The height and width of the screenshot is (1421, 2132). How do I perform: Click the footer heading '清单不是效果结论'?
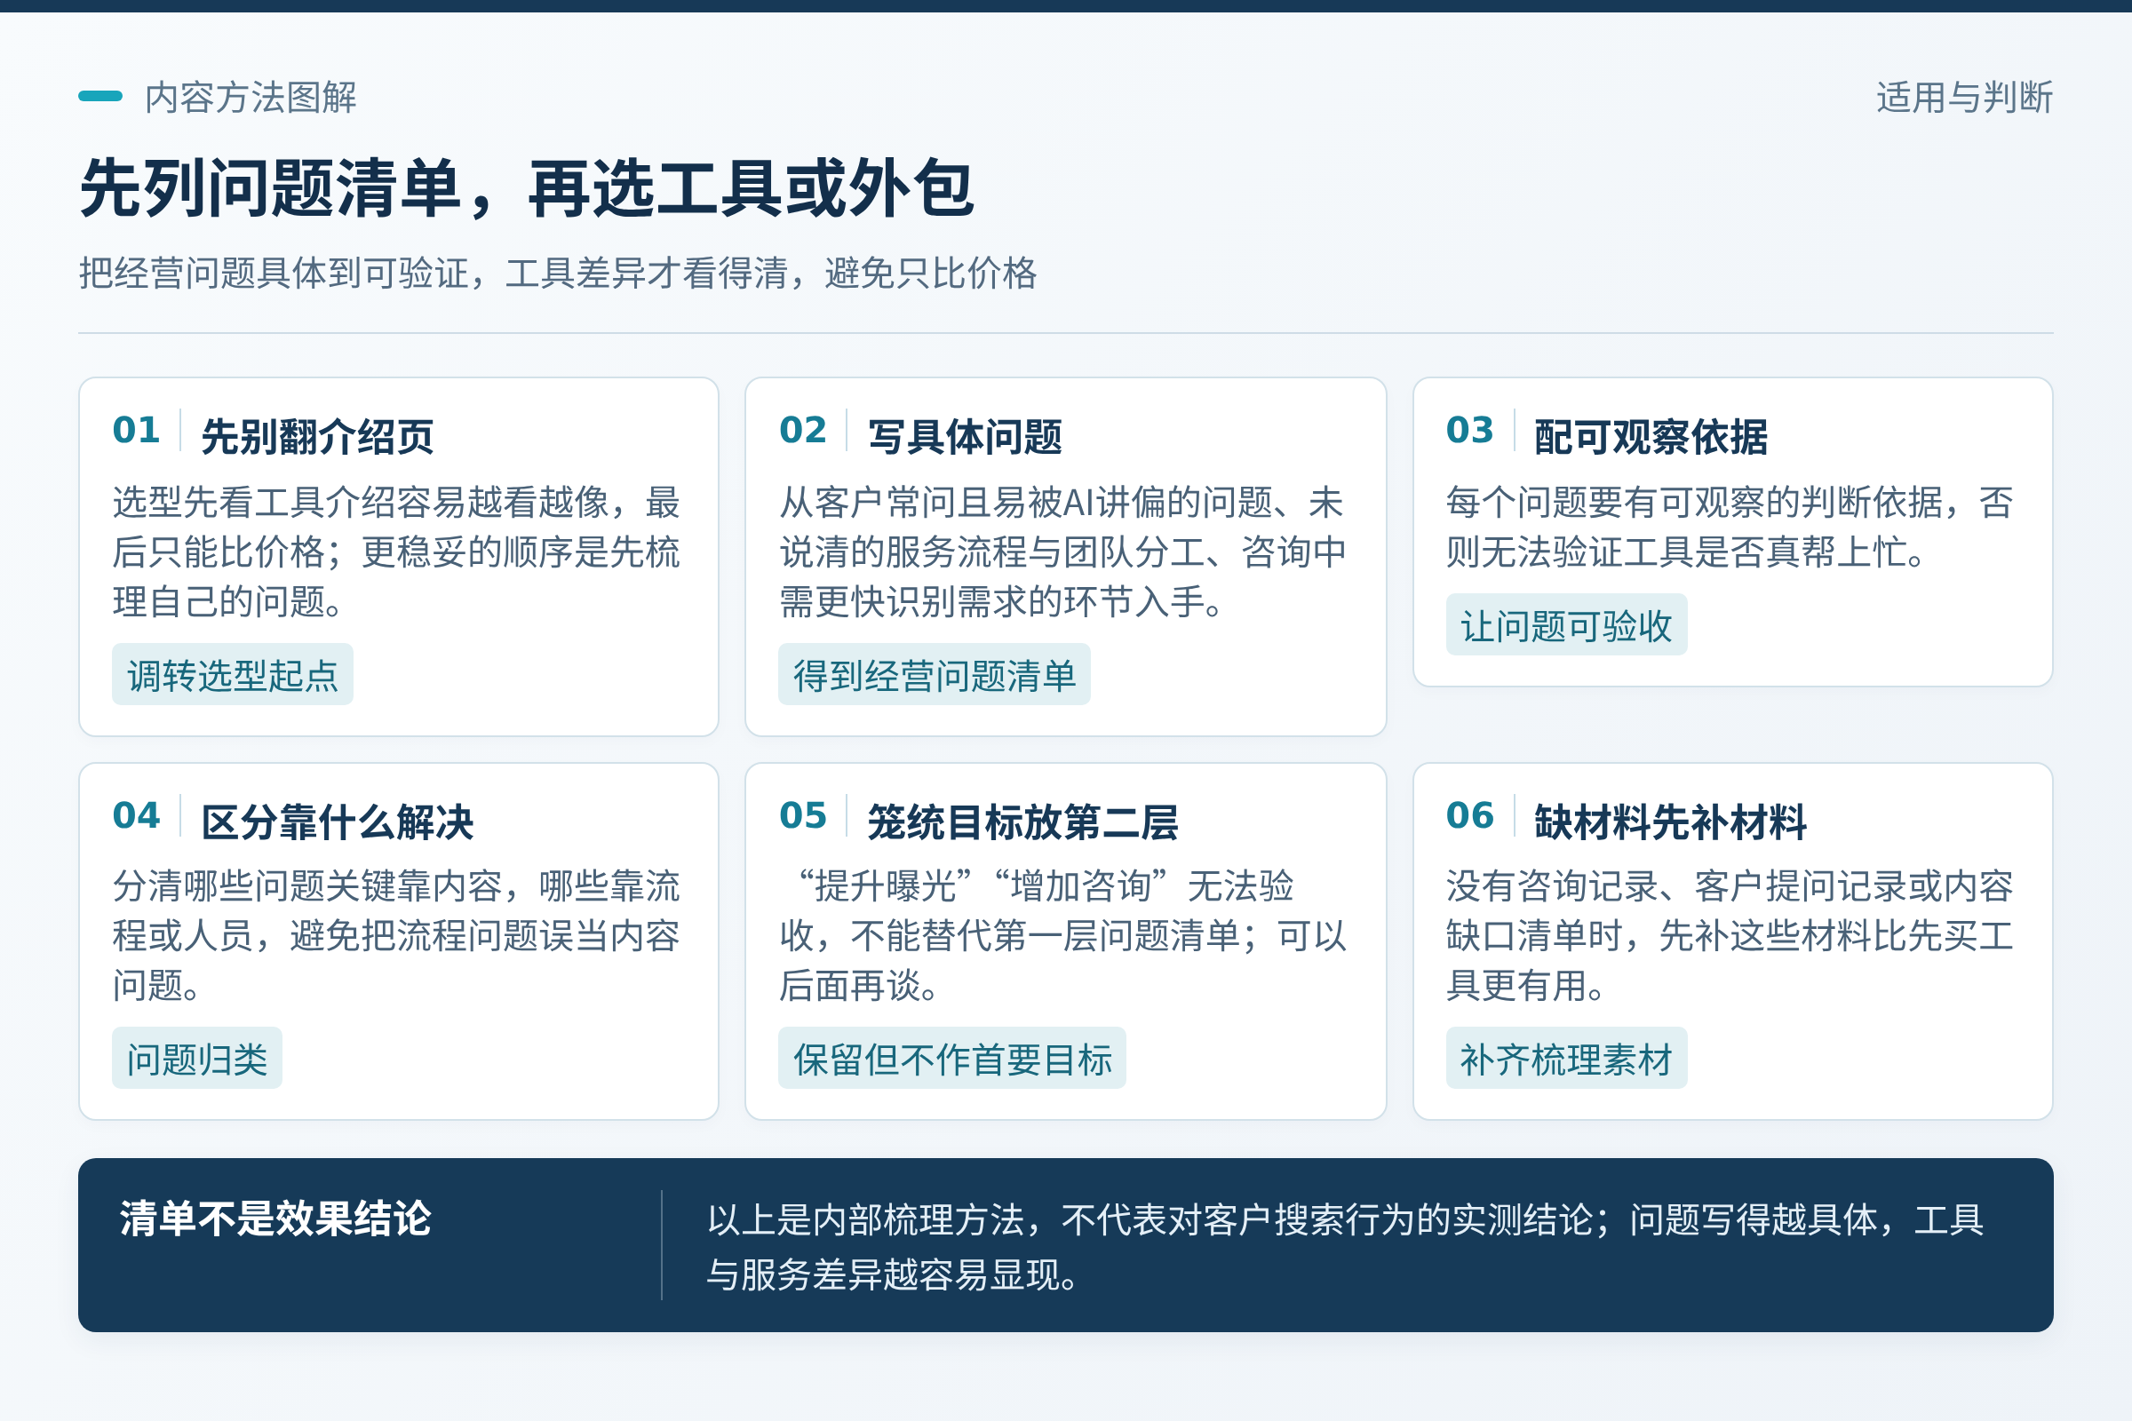tap(275, 1219)
